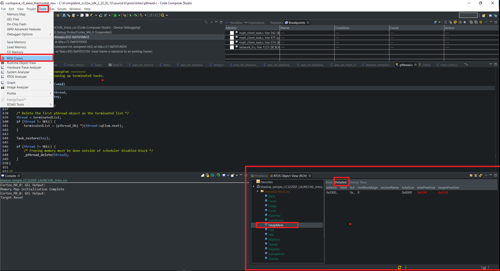Switch to the Expressions tab
500x271 pixels.
coord(254,23)
